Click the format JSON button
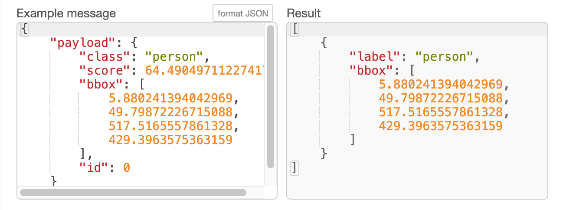563x210 pixels. (x=242, y=13)
